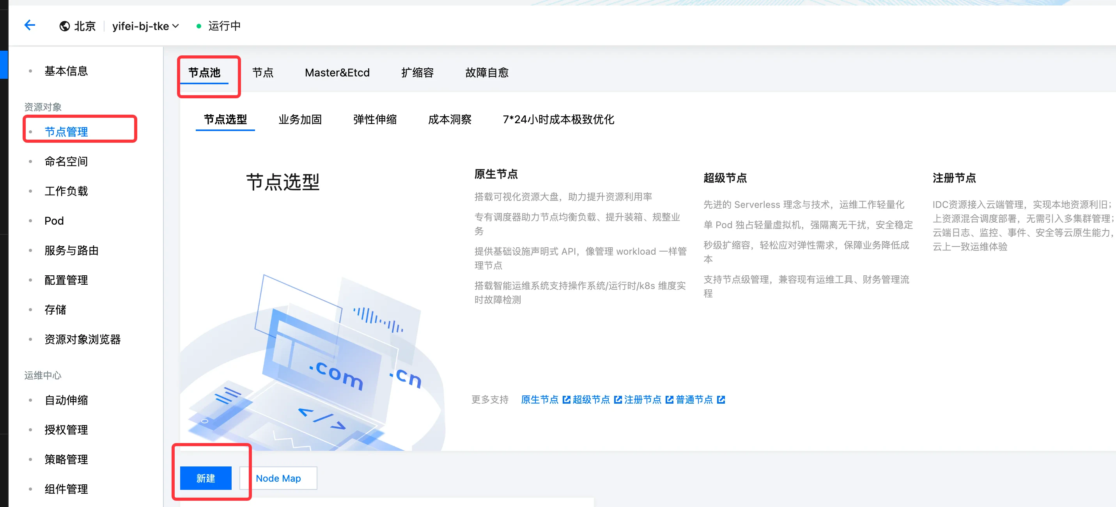This screenshot has height=507, width=1116.
Task: Click external link icon after 原生节点
Action: 566,399
